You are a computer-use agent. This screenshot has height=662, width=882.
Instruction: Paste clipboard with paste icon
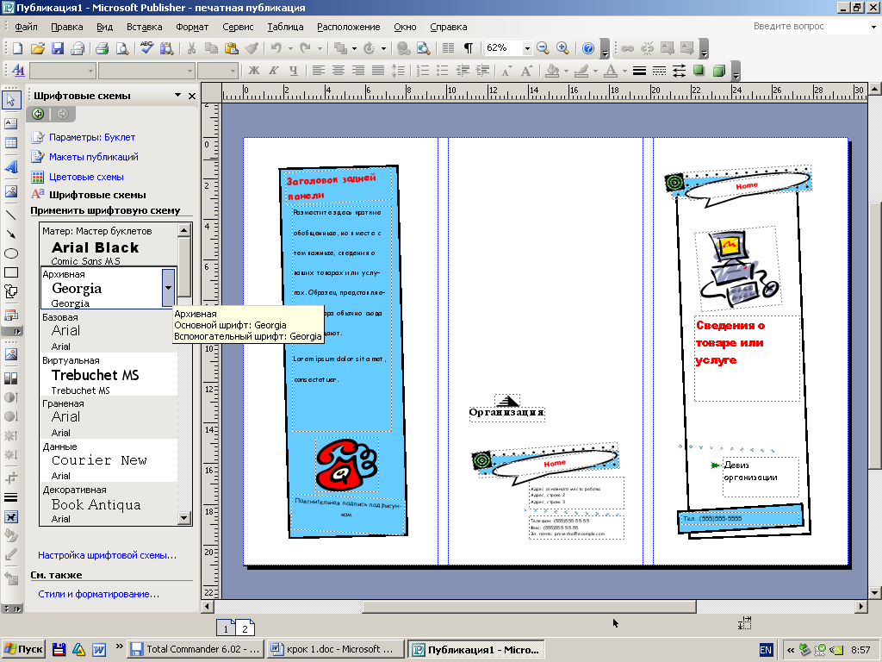click(x=231, y=48)
